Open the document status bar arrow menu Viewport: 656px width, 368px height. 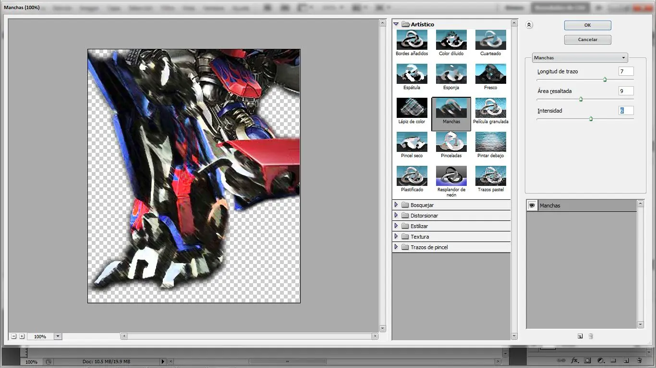click(x=163, y=362)
